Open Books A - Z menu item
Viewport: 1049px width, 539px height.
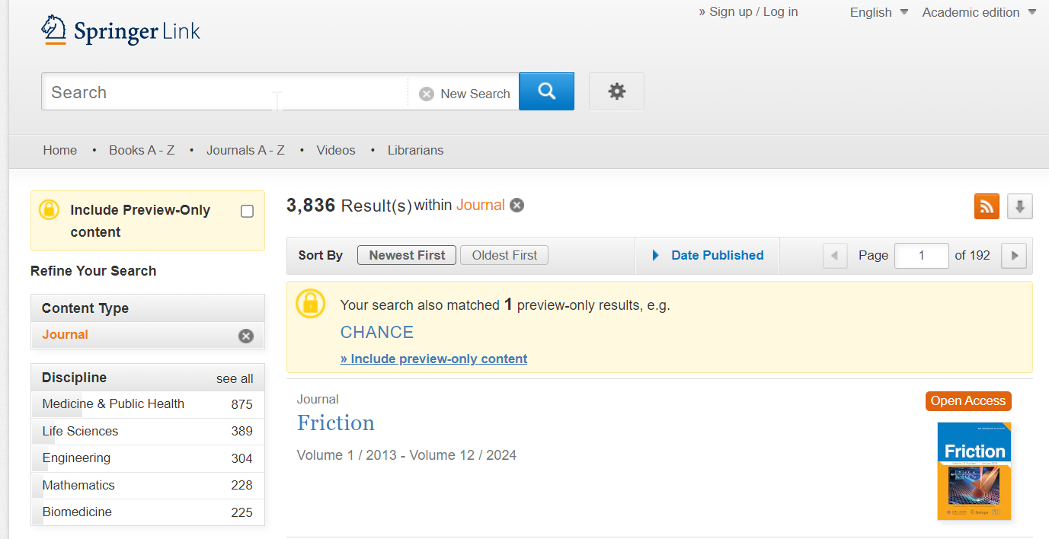(142, 150)
